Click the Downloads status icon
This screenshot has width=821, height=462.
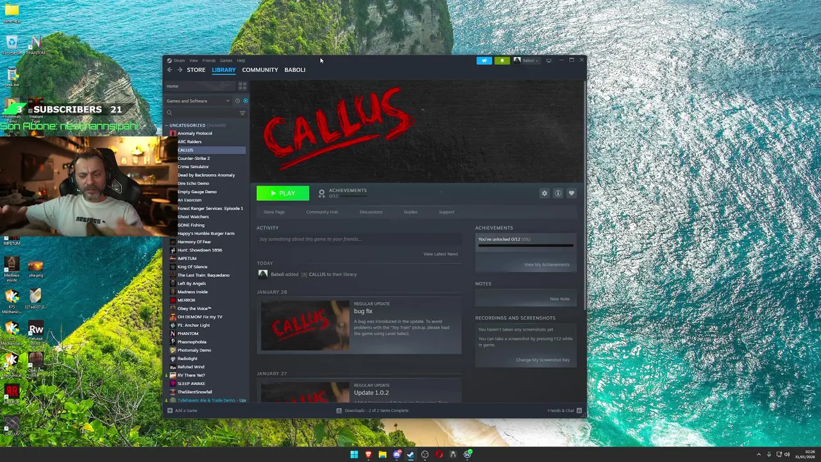(339, 411)
